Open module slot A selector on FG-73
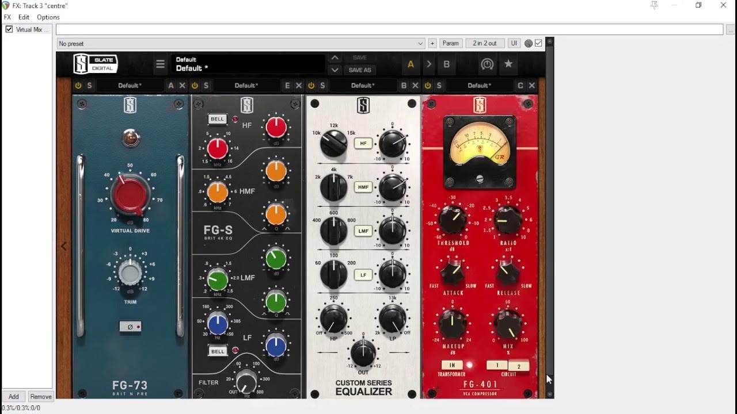 tap(171, 86)
